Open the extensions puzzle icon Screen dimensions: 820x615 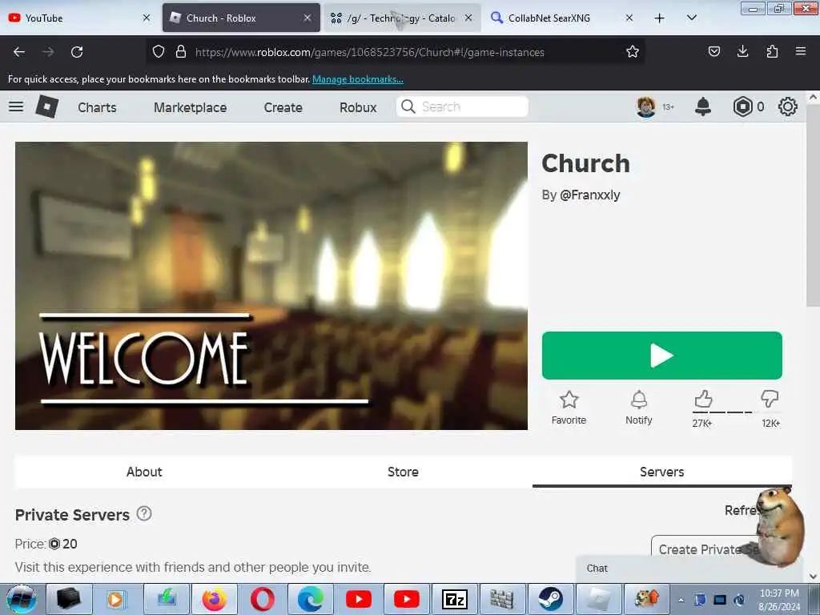pos(772,51)
